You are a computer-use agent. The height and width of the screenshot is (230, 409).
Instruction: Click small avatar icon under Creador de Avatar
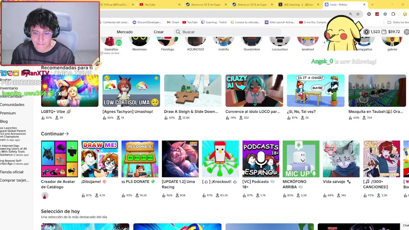tap(45, 196)
